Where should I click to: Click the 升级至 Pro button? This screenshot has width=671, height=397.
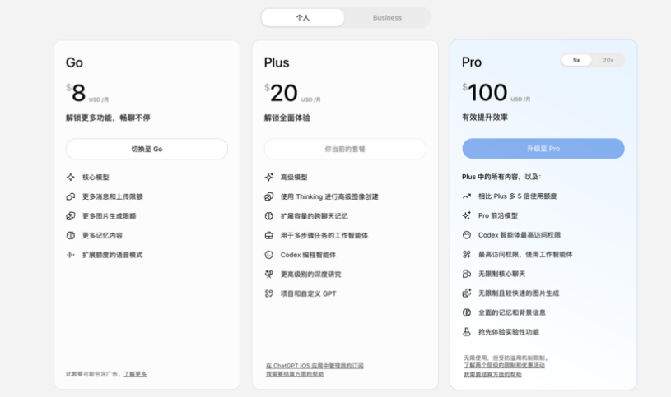click(543, 148)
